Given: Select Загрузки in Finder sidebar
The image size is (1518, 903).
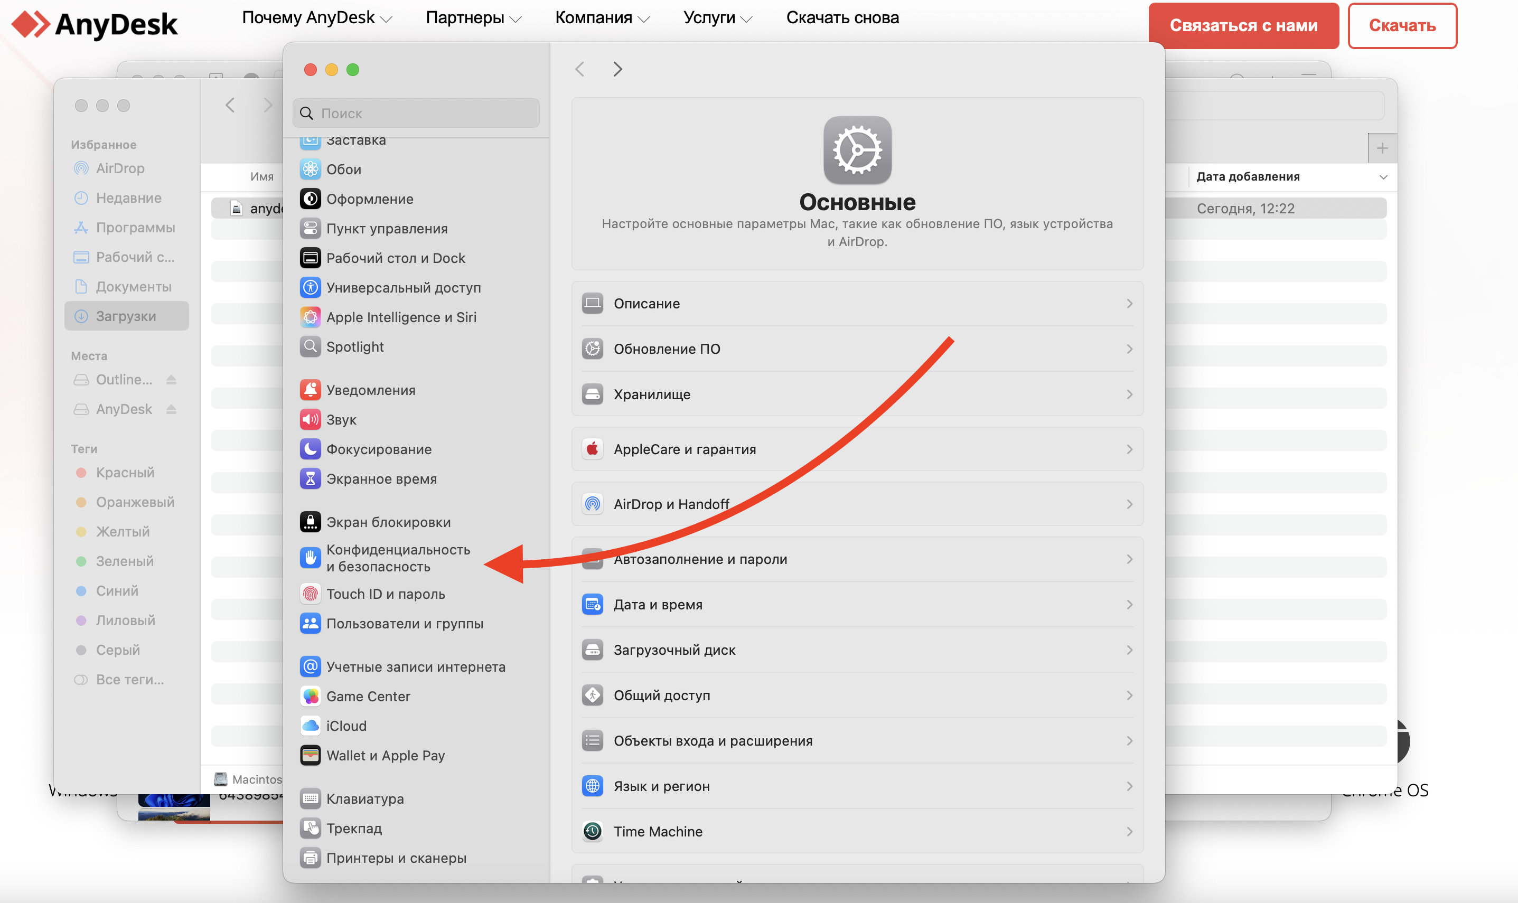Looking at the screenshot, I should 127,316.
